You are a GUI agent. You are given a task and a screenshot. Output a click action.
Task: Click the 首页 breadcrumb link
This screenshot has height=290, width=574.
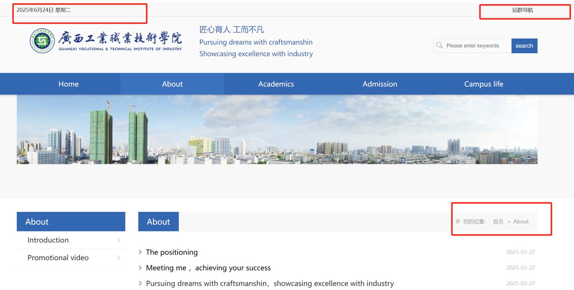[x=498, y=222]
